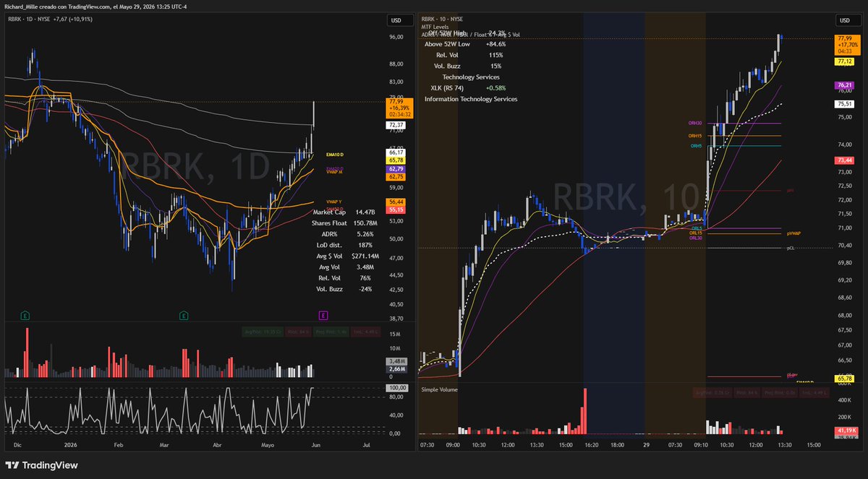Click the red 73,44 price tag
The width and height of the screenshot is (868, 479).
(844, 160)
